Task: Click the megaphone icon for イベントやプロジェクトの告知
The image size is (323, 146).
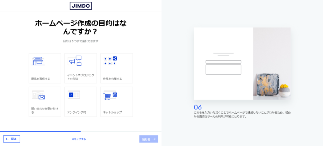Action: 74,61
